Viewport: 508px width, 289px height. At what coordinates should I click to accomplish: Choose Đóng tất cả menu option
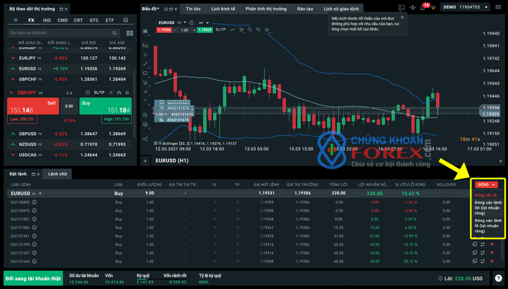coord(485,195)
